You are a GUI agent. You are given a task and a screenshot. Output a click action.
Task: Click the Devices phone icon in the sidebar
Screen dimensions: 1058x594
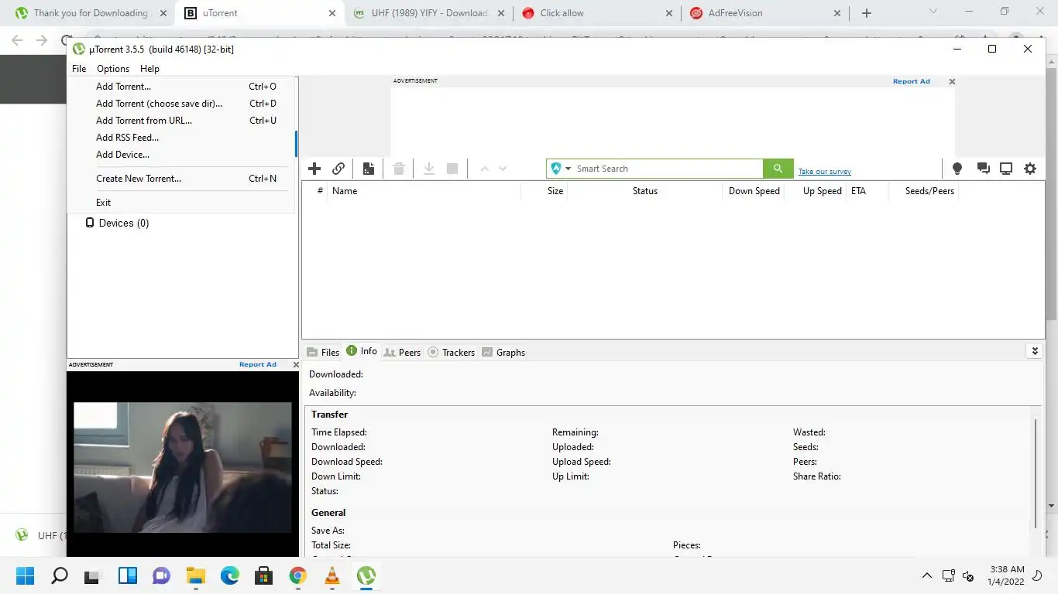point(90,223)
